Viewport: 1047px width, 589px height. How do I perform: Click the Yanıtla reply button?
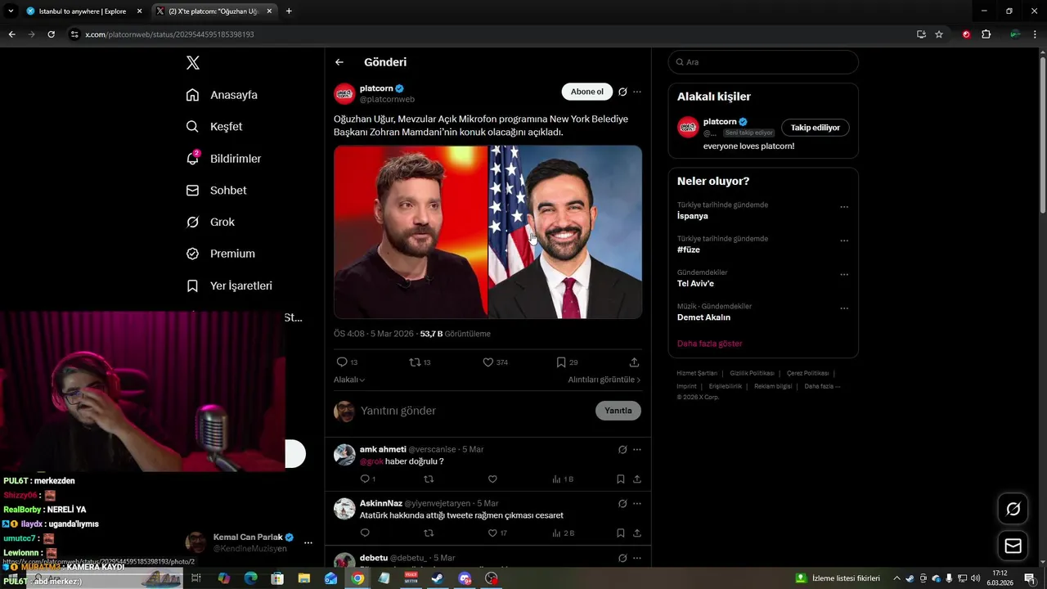618,411
